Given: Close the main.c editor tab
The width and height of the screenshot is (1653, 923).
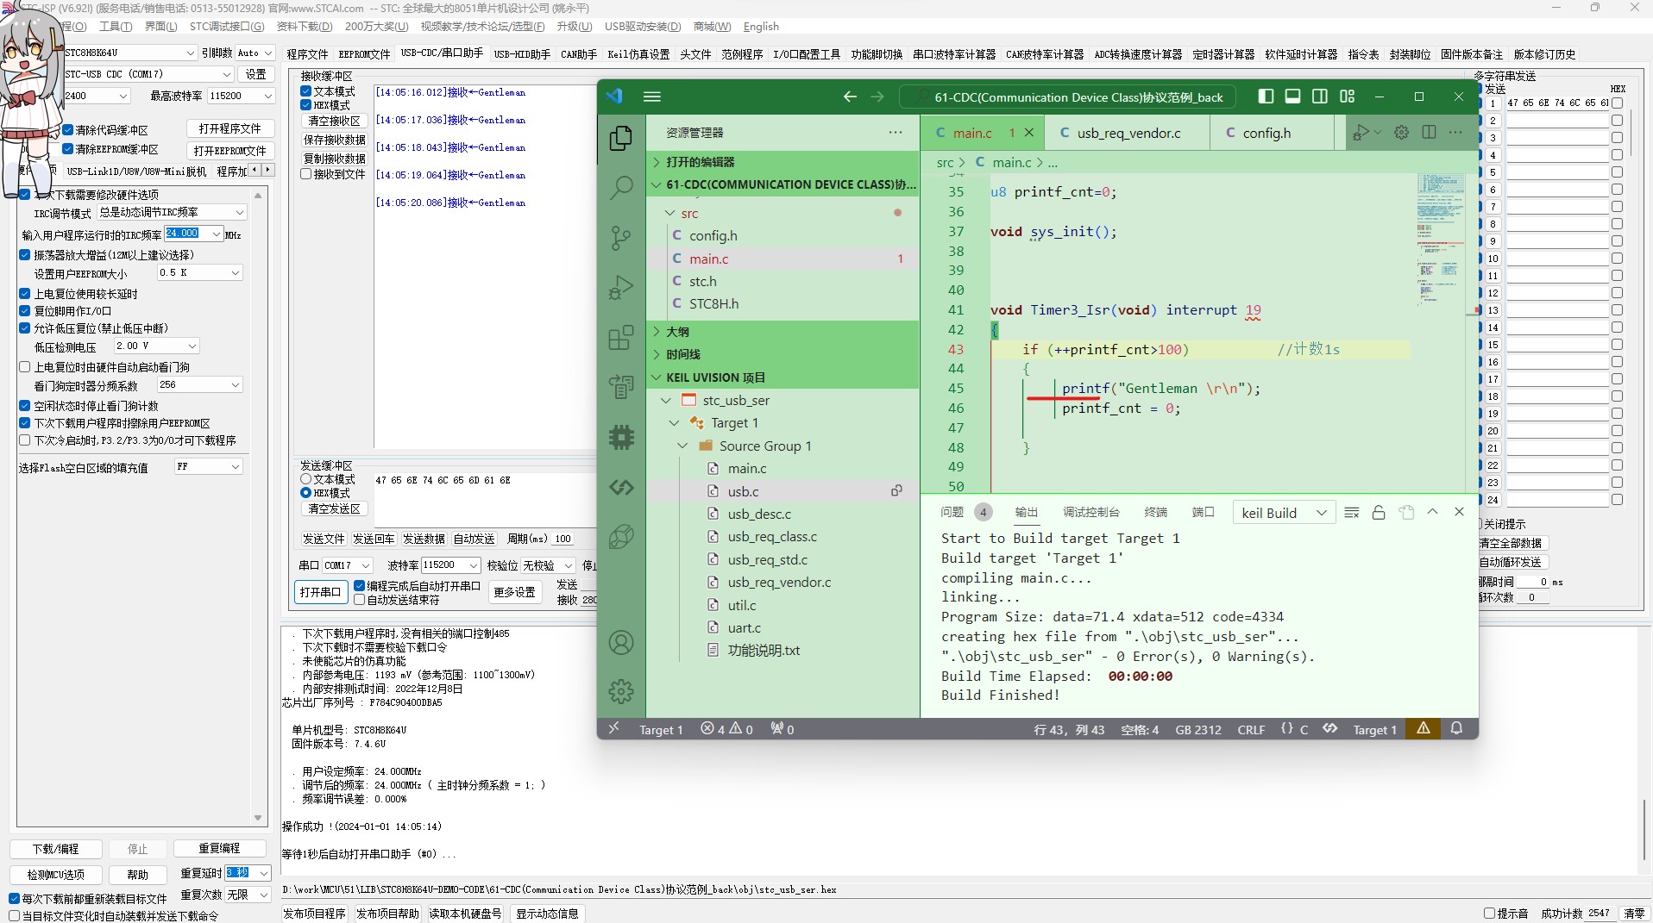Looking at the screenshot, I should 1028,133.
